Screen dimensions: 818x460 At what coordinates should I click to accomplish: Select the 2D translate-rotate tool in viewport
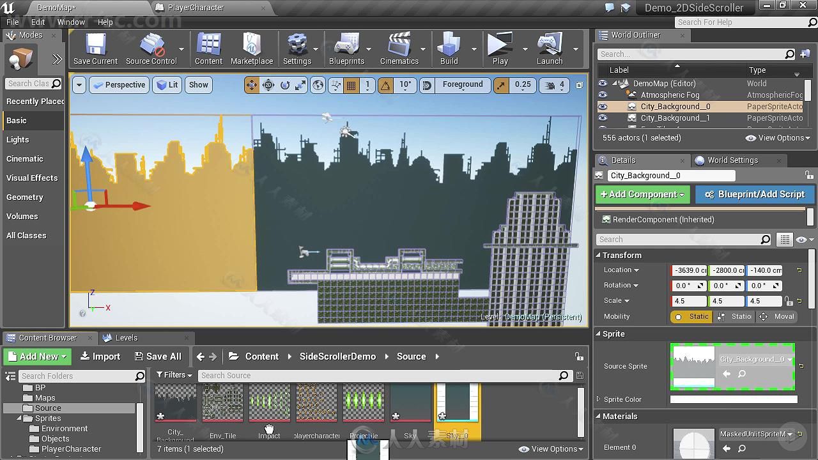tap(268, 85)
